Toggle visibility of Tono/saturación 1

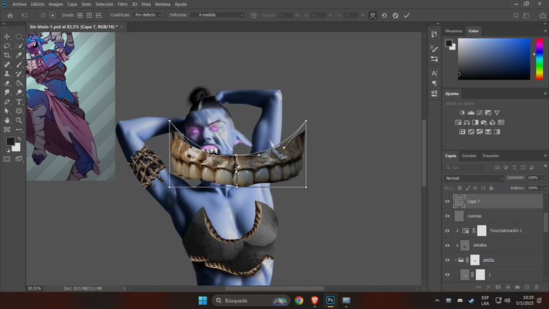tap(447, 231)
